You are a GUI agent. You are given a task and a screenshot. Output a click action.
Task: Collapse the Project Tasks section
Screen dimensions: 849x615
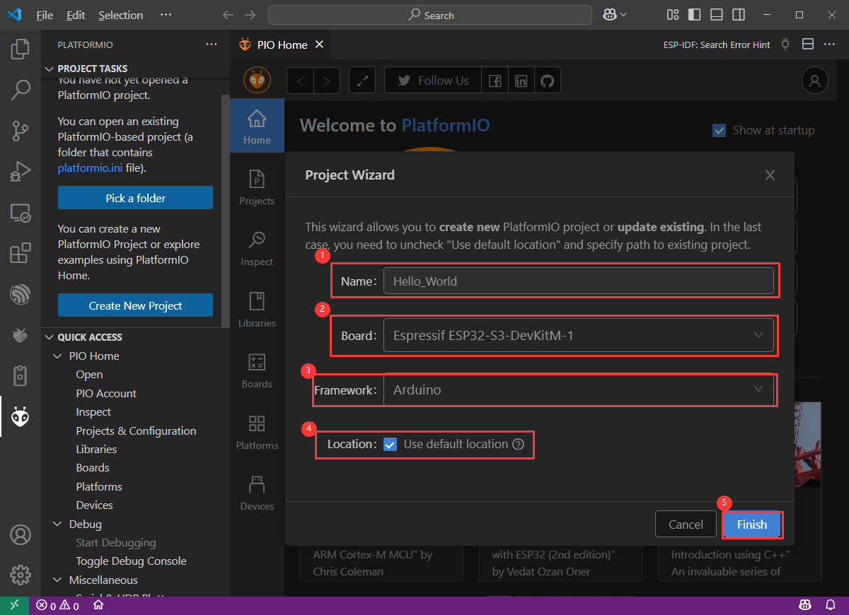click(x=50, y=69)
